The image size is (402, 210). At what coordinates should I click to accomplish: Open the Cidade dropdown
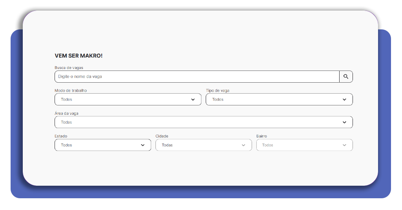204,145
